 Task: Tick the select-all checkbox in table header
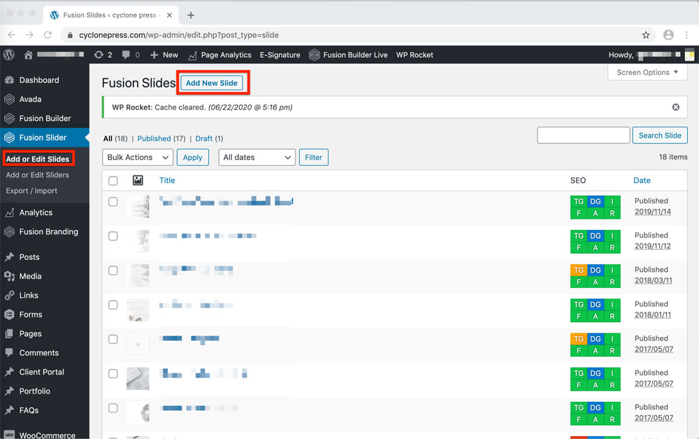click(x=113, y=180)
